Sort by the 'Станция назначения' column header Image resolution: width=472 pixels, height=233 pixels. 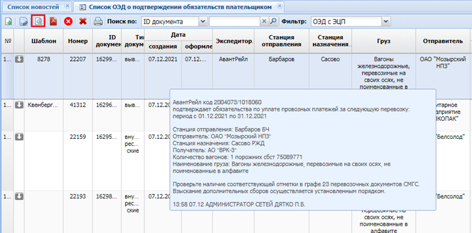(x=330, y=41)
